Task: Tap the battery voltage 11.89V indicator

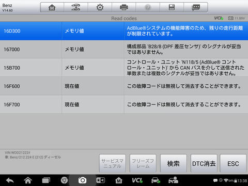Action: point(236,18)
